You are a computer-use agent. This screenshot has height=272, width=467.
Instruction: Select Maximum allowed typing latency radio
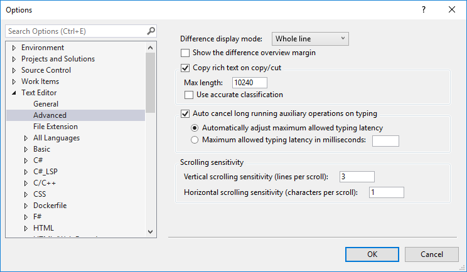tap(195, 140)
